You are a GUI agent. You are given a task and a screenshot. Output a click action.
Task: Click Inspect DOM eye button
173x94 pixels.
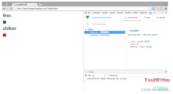pyautogui.click(x=134, y=35)
